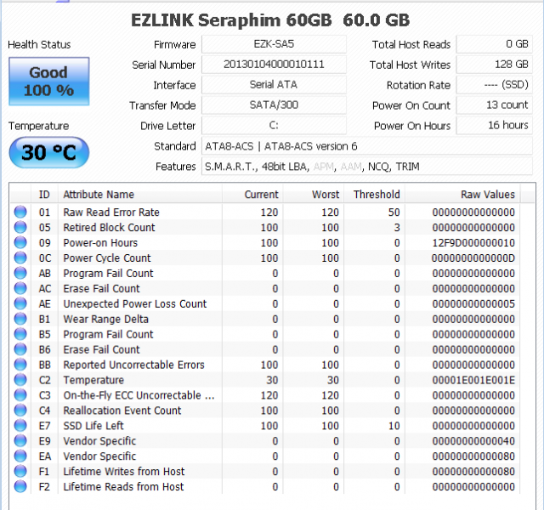The width and height of the screenshot is (544, 510).
Task: Click the status orb in the B6 Erase Fail Count row
Action: point(20,349)
